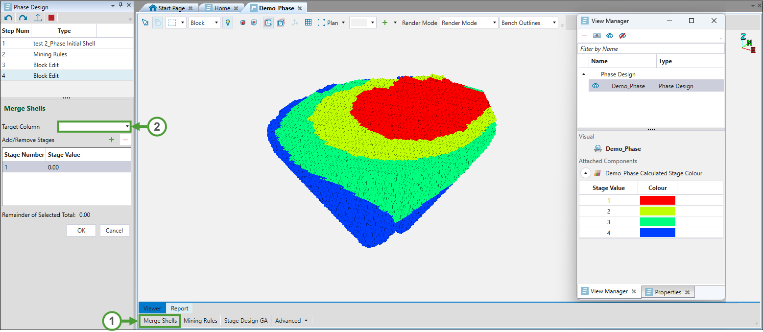Collapse the Phase Design tree node
The image size is (763, 332).
point(583,74)
